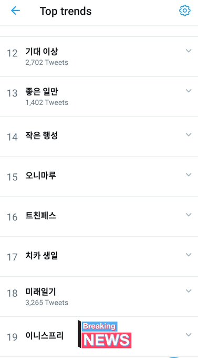Open chevron menu beside 이니스프리
Viewport: 198px width, 358px height.
[189, 335]
